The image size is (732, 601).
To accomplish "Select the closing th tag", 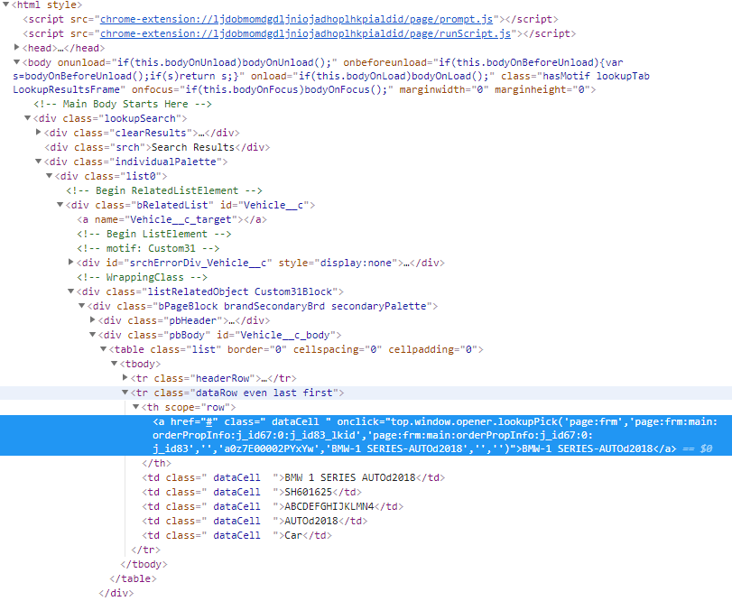I will 156,463.
